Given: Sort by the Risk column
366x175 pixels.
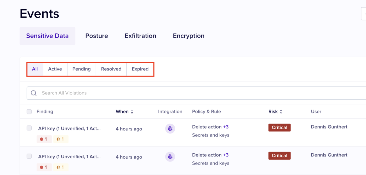Looking at the screenshot, I should (275, 112).
